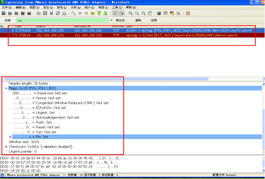
Task: Open the 电信 menu
Action: [x=103, y=7]
